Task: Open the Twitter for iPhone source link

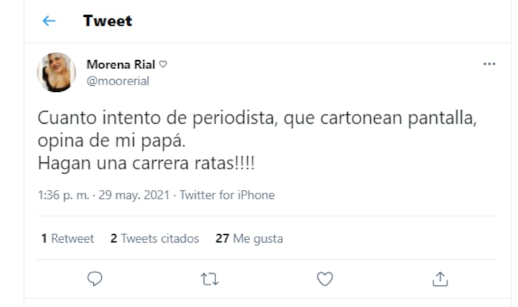Action: (227, 195)
